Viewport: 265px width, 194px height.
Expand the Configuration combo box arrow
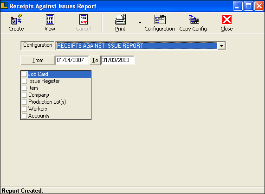(x=221, y=46)
